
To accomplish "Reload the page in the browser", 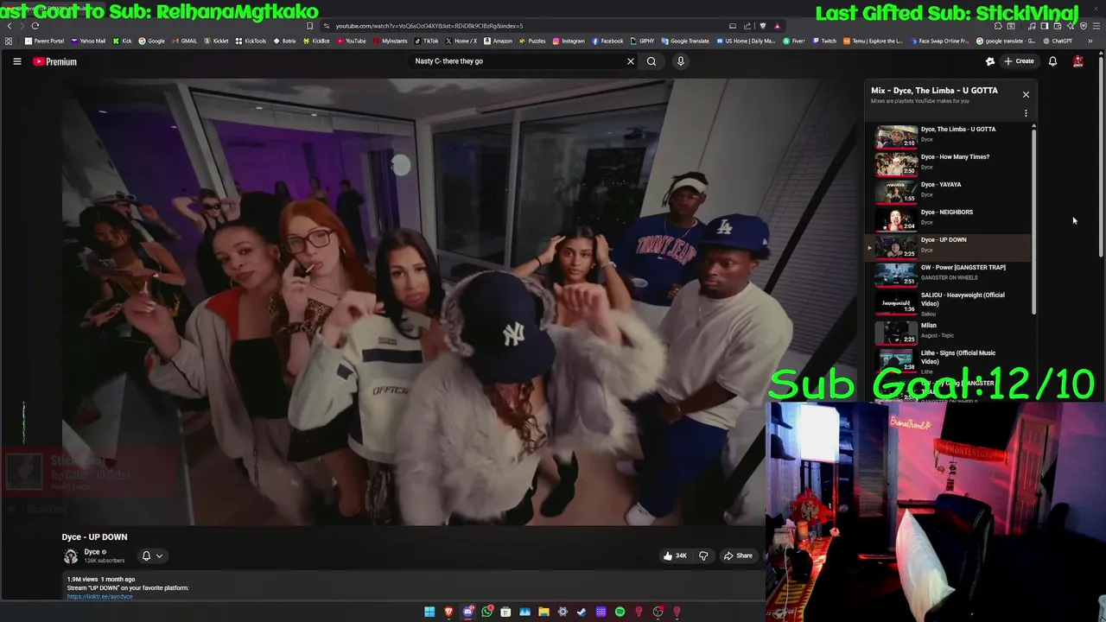I will (x=35, y=26).
